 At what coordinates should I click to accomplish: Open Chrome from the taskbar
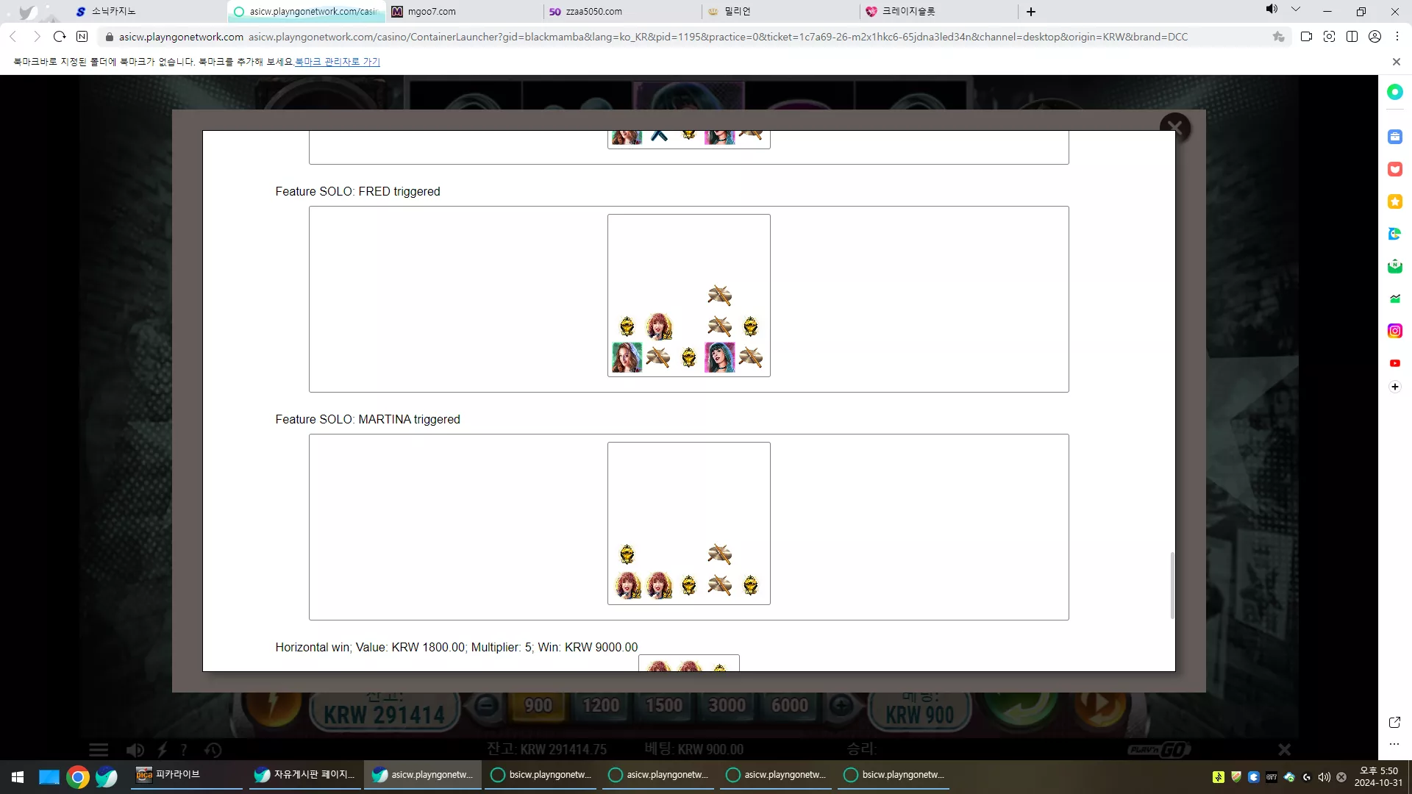(x=78, y=777)
